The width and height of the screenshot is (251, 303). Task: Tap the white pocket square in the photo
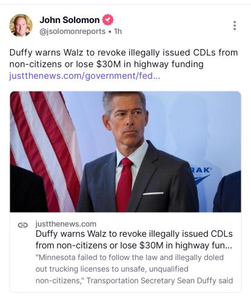click(153, 193)
